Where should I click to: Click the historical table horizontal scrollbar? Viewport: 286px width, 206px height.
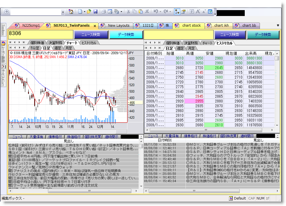point(206,130)
